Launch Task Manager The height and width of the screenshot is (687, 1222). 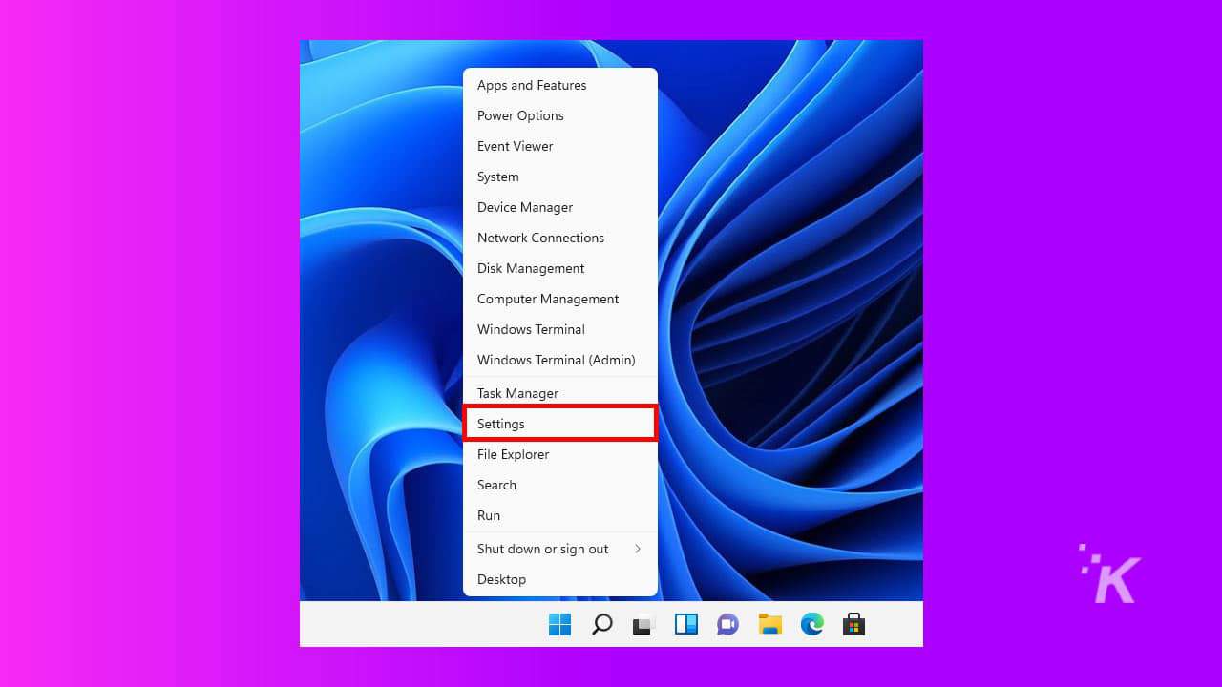point(517,393)
